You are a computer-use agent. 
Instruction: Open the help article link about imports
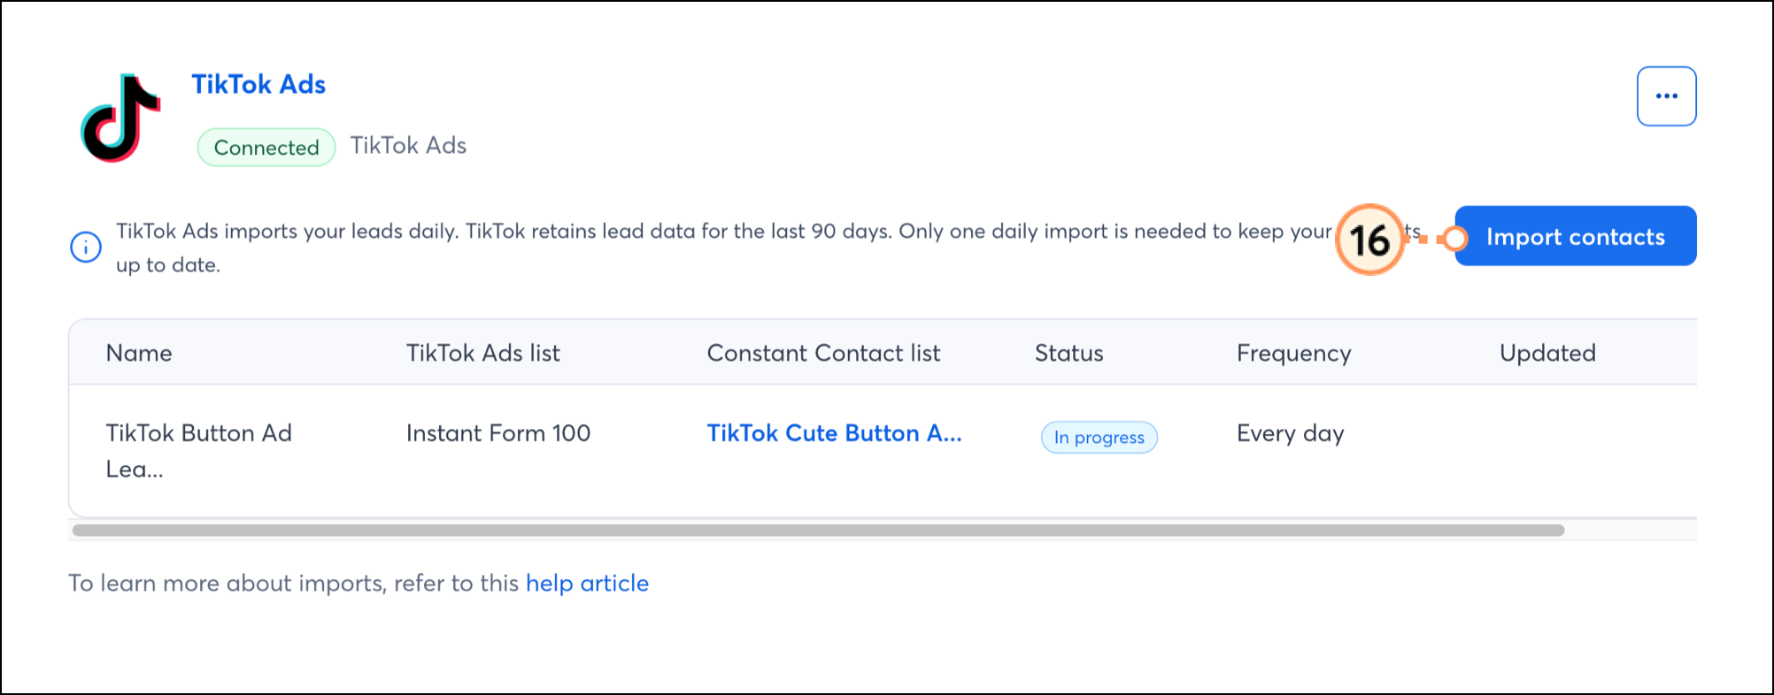tap(587, 583)
